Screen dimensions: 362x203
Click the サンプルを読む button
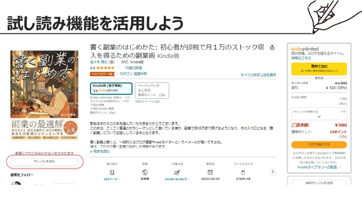tap(44, 161)
